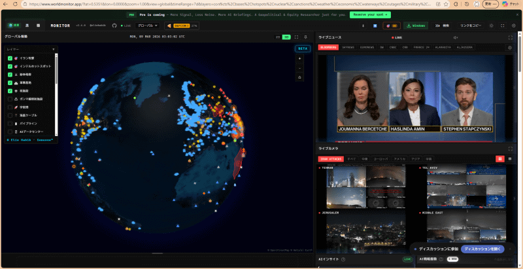523x269 pixels.
Task: Uncheck the イラン攻撃 layer
Action: click(x=10, y=58)
